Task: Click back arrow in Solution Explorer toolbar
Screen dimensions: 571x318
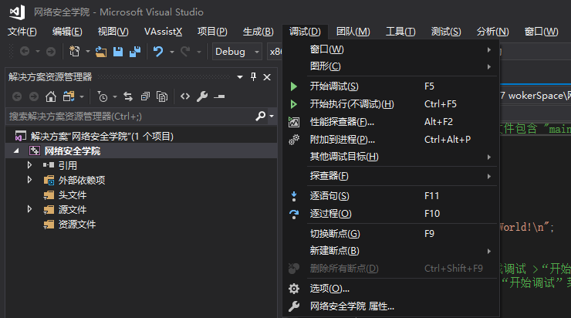Action: [x=17, y=96]
